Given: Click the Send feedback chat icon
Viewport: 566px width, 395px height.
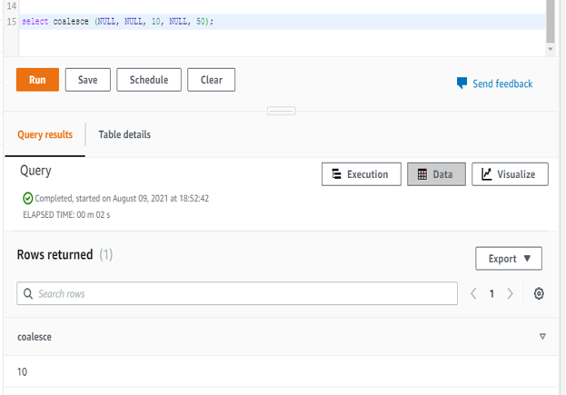Looking at the screenshot, I should click(x=462, y=84).
